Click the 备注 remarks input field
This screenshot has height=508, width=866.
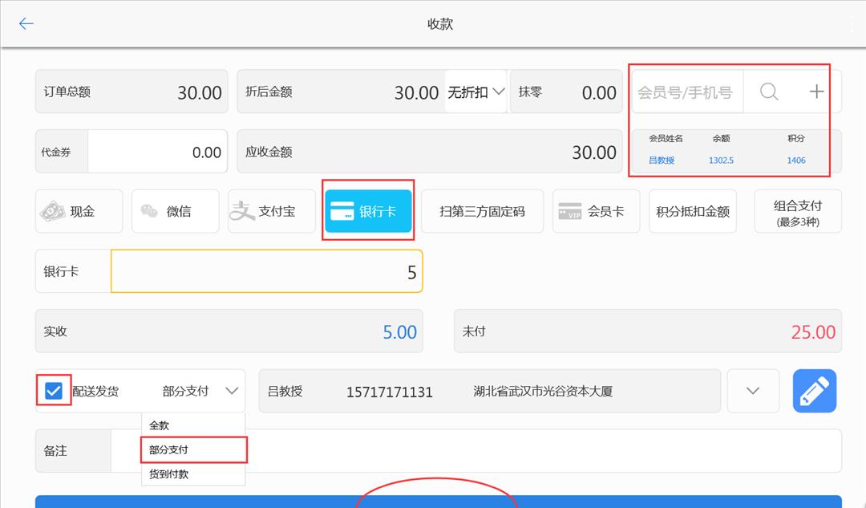tap(476, 450)
